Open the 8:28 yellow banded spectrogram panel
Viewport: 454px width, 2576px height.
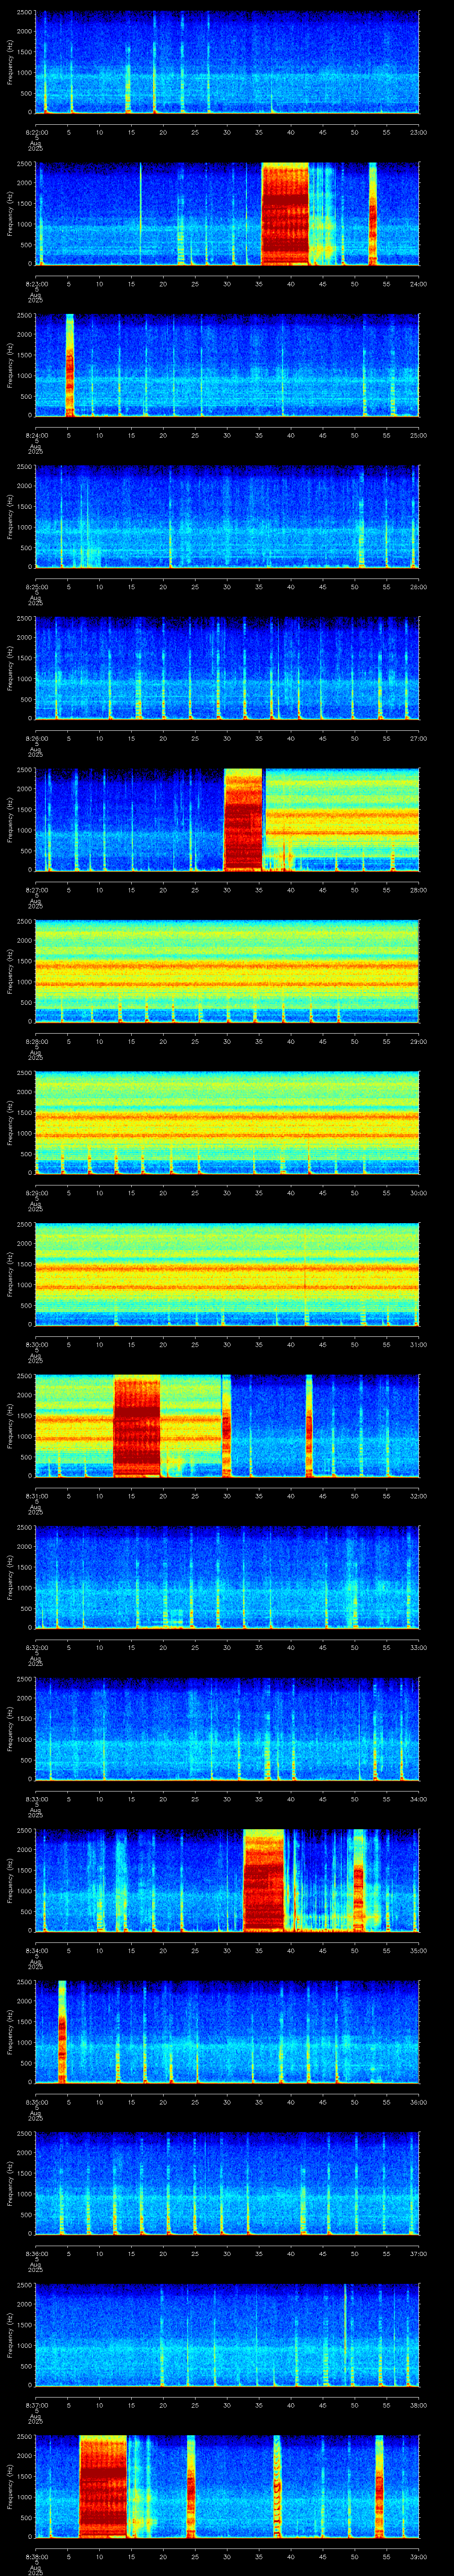[x=227, y=971]
